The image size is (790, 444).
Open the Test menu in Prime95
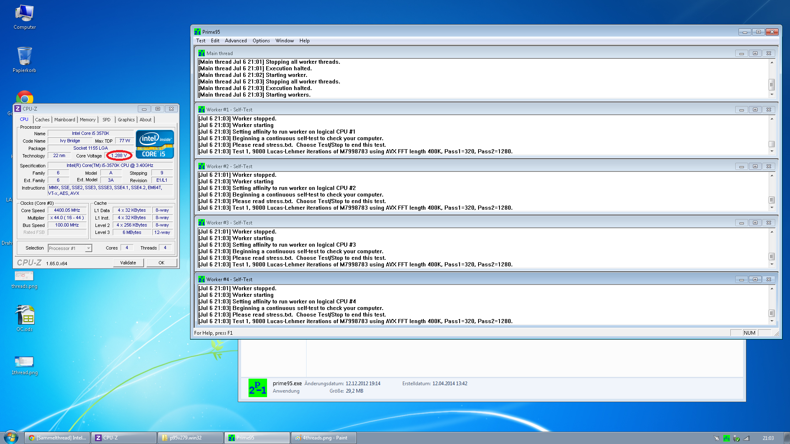tap(200, 41)
